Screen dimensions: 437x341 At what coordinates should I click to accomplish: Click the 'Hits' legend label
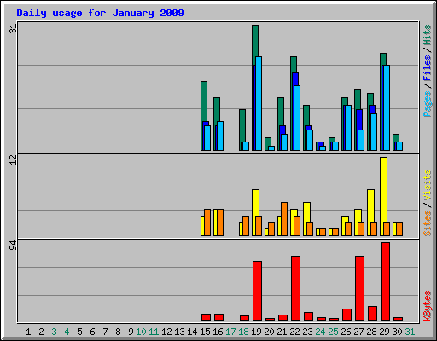[428, 35]
